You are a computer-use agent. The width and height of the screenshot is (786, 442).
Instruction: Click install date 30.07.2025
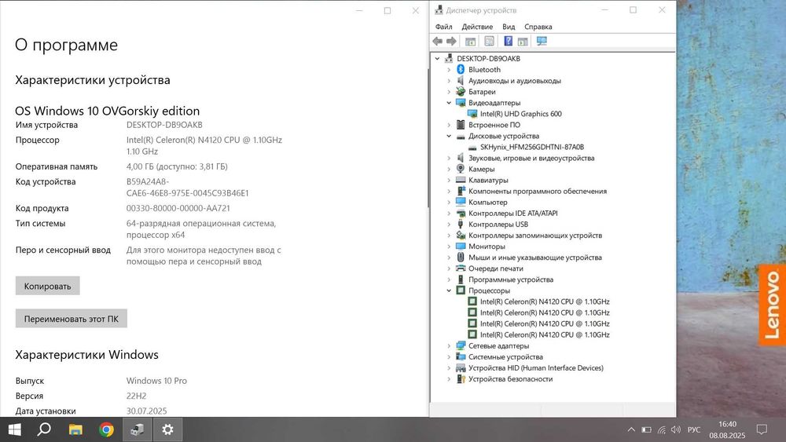click(146, 411)
